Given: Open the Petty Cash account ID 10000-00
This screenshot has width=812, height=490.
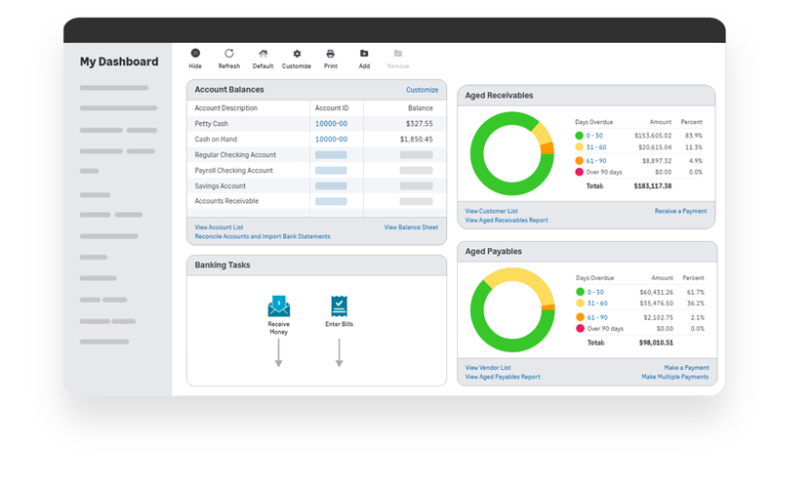Looking at the screenshot, I should tap(332, 124).
